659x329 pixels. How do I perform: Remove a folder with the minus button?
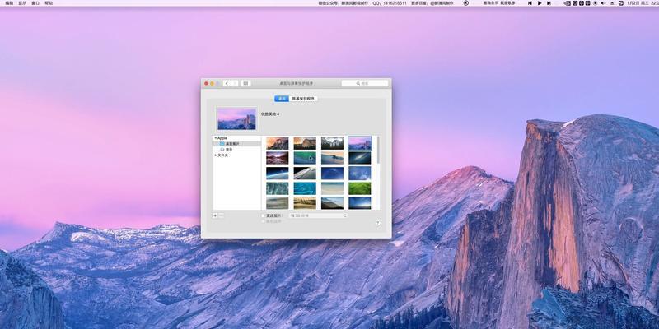coord(222,215)
